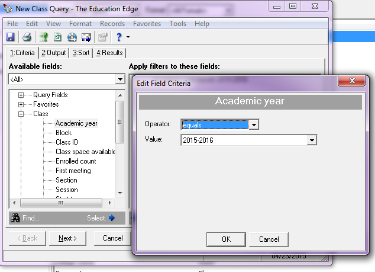Click the Next > button
The width and height of the screenshot is (375, 272).
pyautogui.click(x=67, y=238)
